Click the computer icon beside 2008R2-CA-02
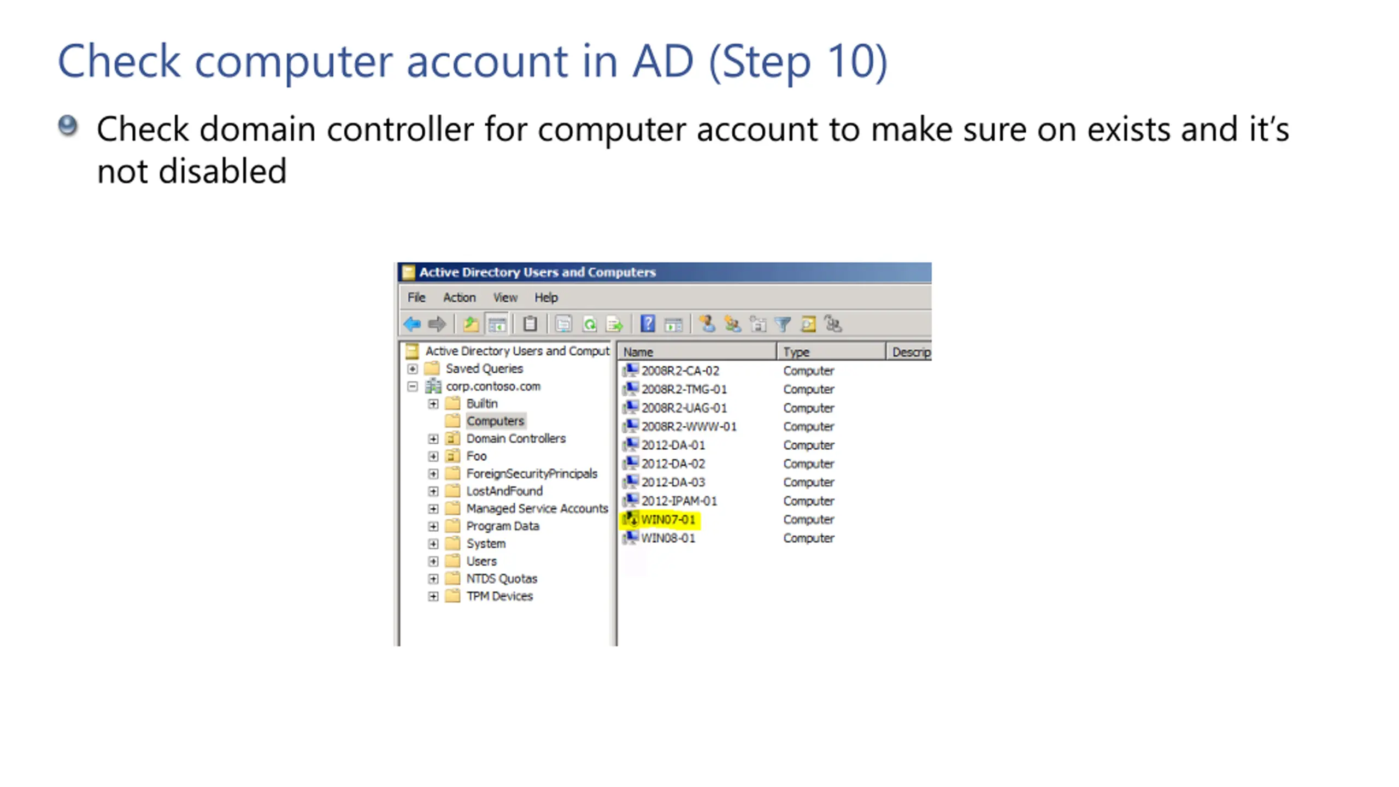 coord(631,371)
